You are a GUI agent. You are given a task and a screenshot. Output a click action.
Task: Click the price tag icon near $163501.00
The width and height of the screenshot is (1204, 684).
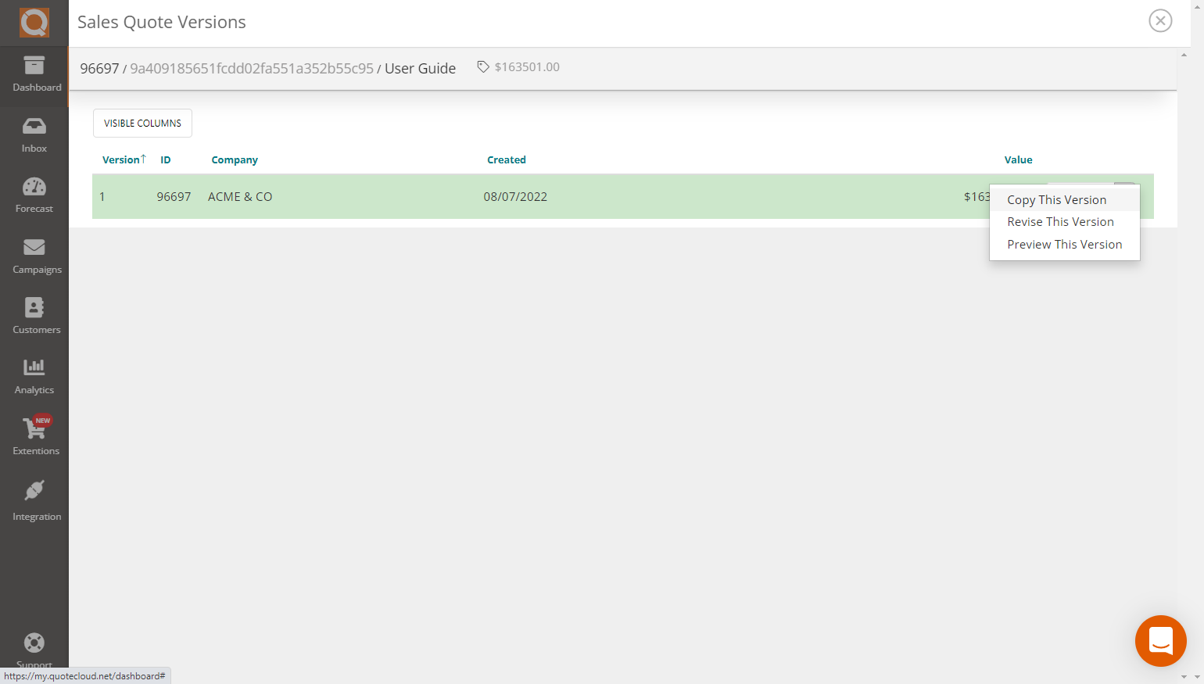pos(483,66)
